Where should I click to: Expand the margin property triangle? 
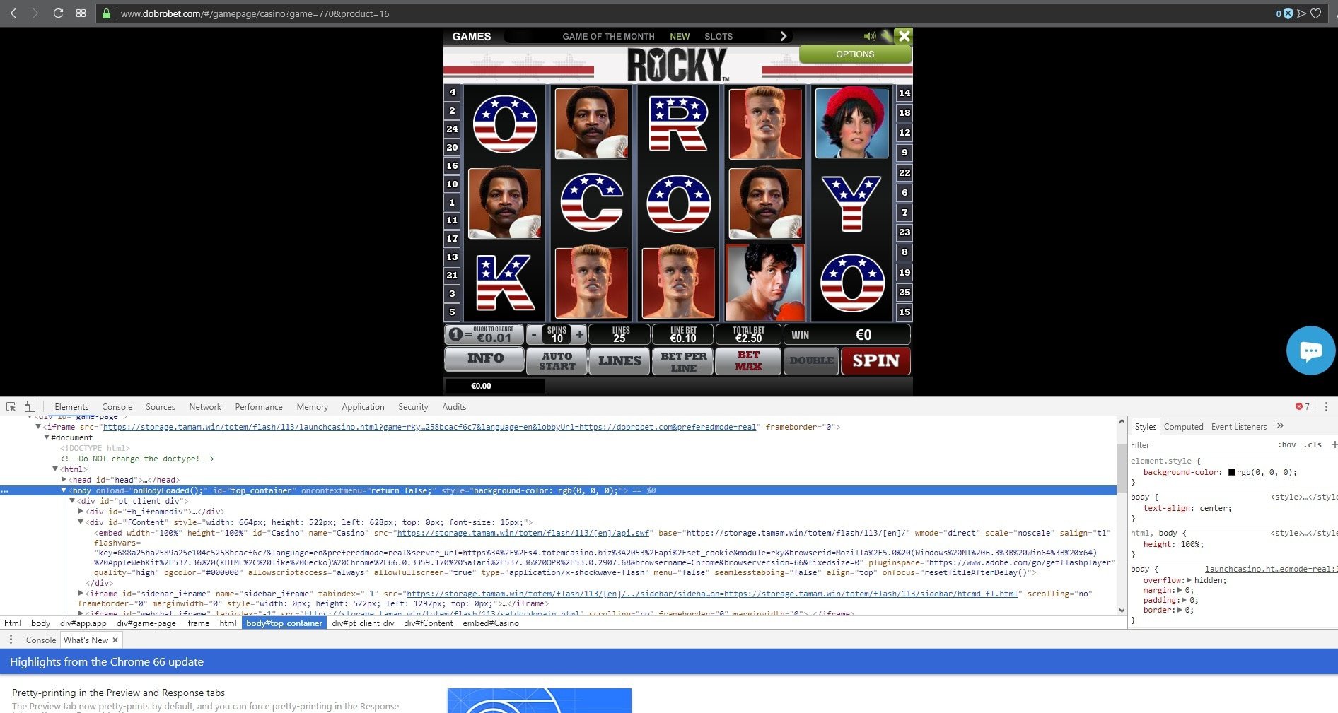point(1180,590)
